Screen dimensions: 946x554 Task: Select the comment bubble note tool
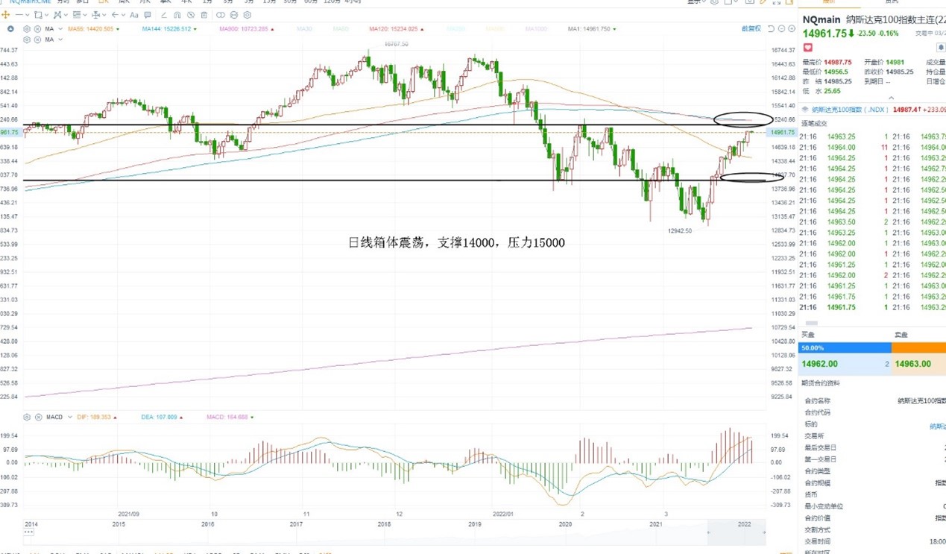coord(148,15)
